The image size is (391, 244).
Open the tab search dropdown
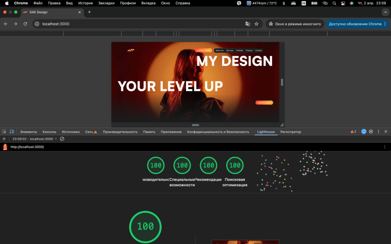(385, 12)
